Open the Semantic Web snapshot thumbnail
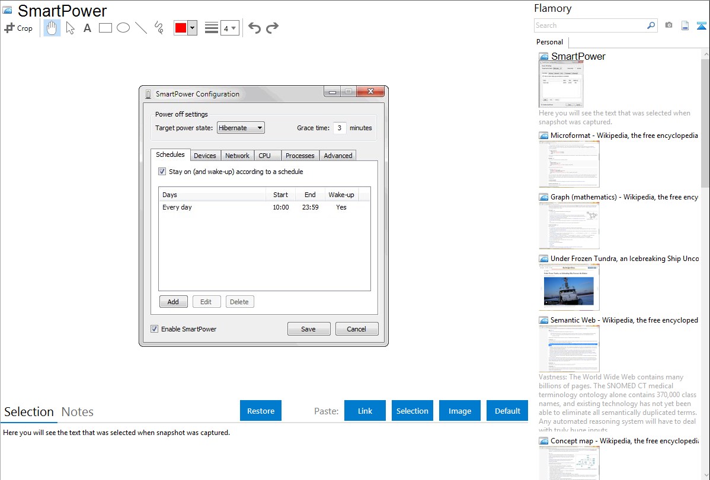Screen dimensions: 710x480 pos(569,349)
